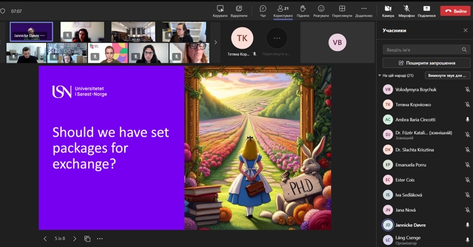Open the Додатково more options menu
This screenshot has width=473, height=247.
click(364, 11)
